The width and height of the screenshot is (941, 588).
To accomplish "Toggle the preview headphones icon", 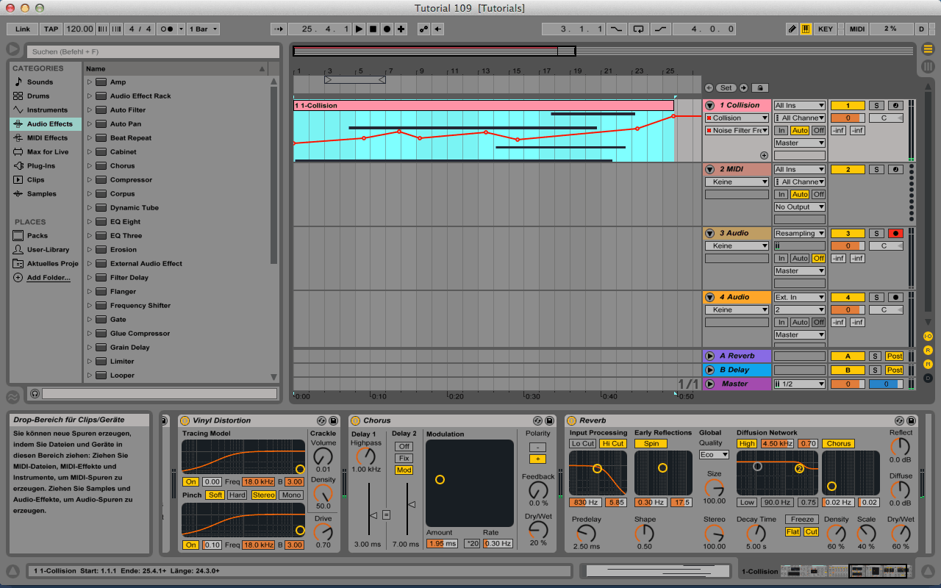I will pyautogui.click(x=35, y=394).
